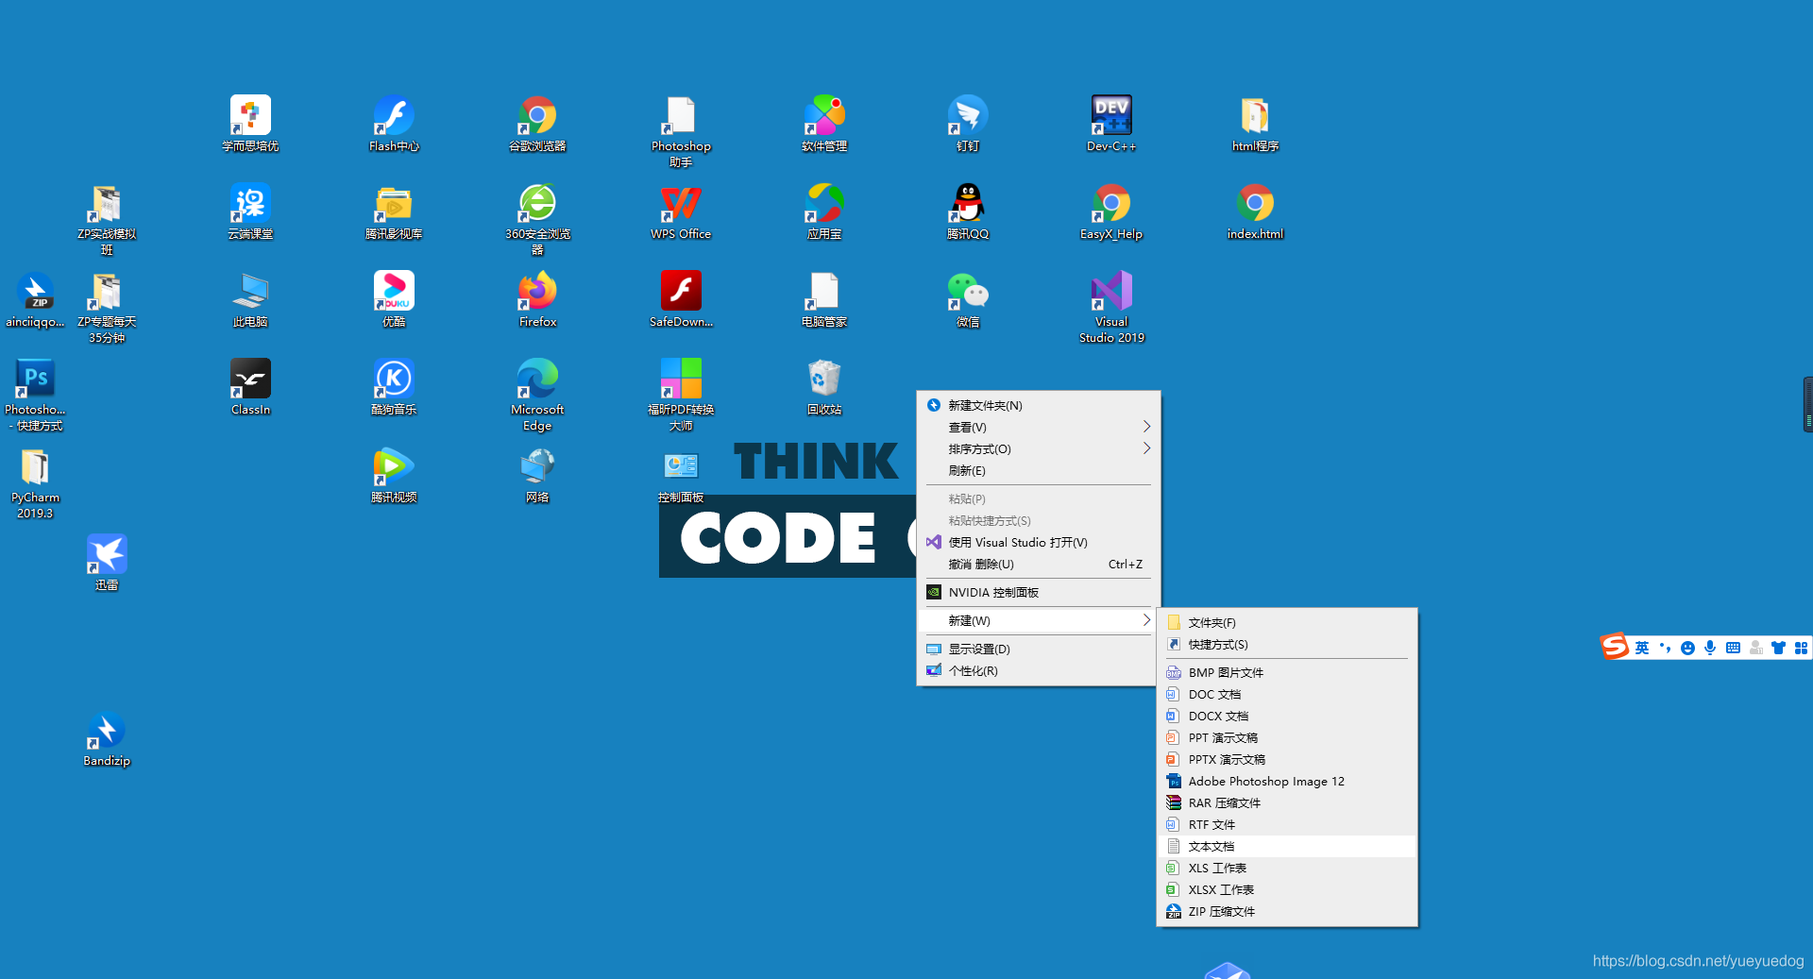Open 显示设置(D) display settings

coord(1038,650)
